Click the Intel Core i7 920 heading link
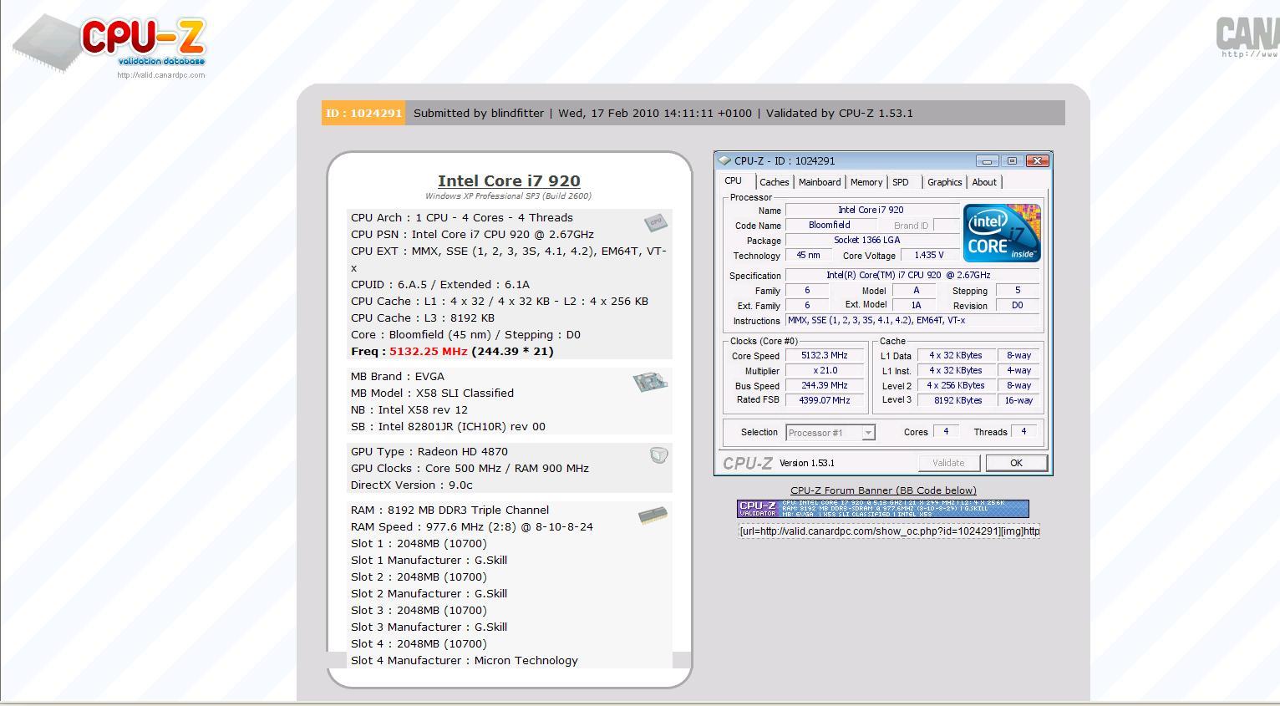Screen dimensions: 1280x706 pos(509,180)
